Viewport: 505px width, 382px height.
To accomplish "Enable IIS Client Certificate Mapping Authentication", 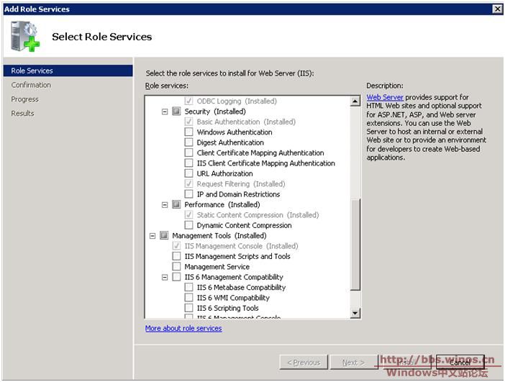I will (x=188, y=163).
